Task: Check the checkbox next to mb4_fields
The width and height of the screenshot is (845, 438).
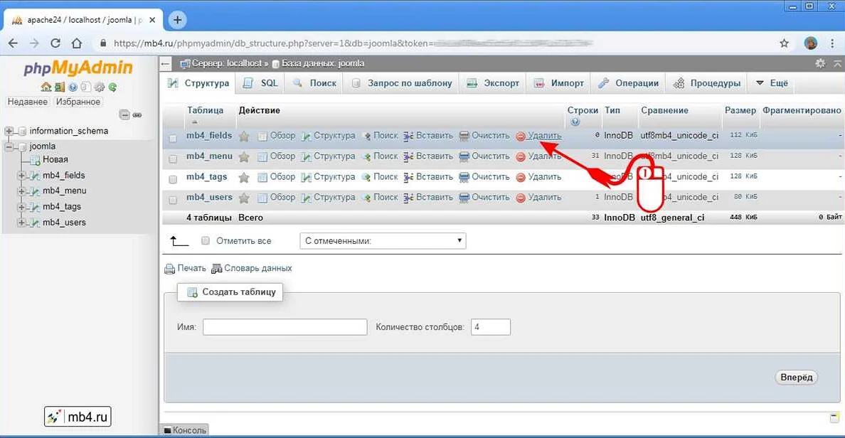Action: tap(172, 135)
